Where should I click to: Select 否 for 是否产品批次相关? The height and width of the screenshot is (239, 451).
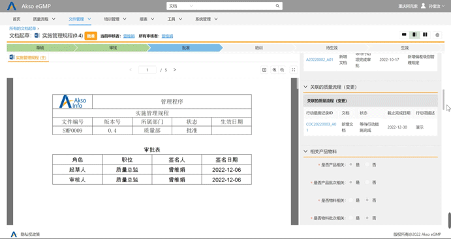tap(367, 182)
